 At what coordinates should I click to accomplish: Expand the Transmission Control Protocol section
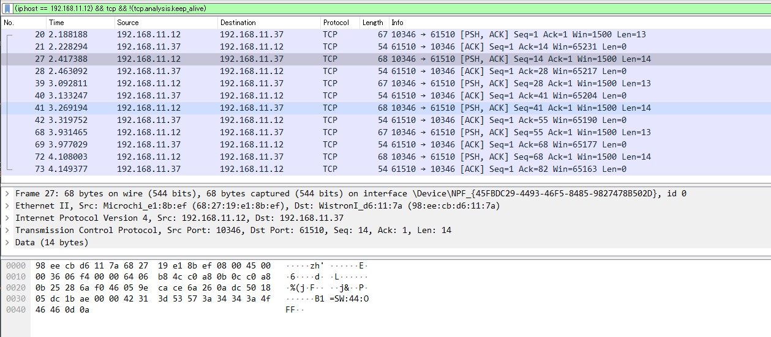(x=7, y=230)
